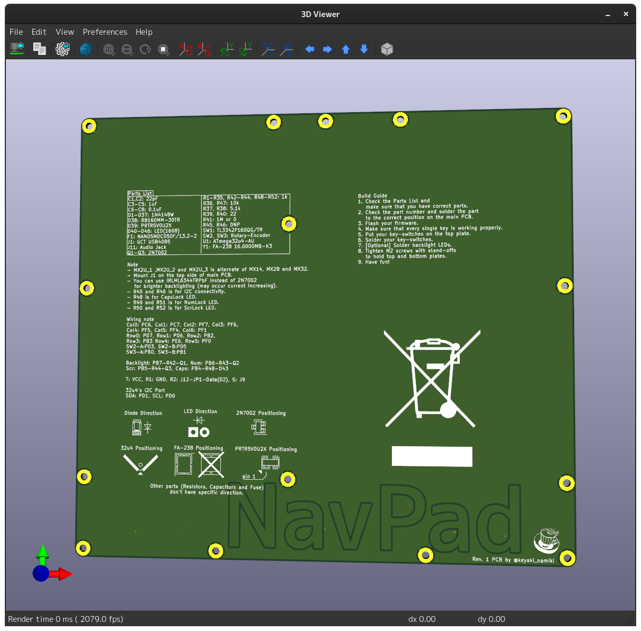Zoom out from the board
641x631 pixels.
tap(128, 49)
